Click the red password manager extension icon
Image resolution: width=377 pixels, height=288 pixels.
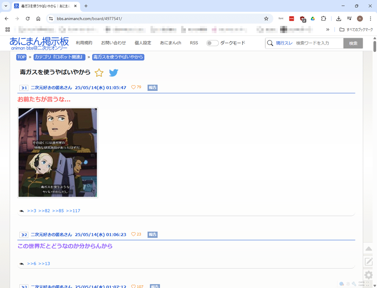291,18
